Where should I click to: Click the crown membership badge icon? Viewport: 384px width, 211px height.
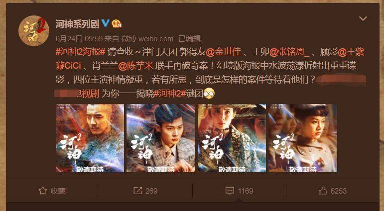click(117, 23)
